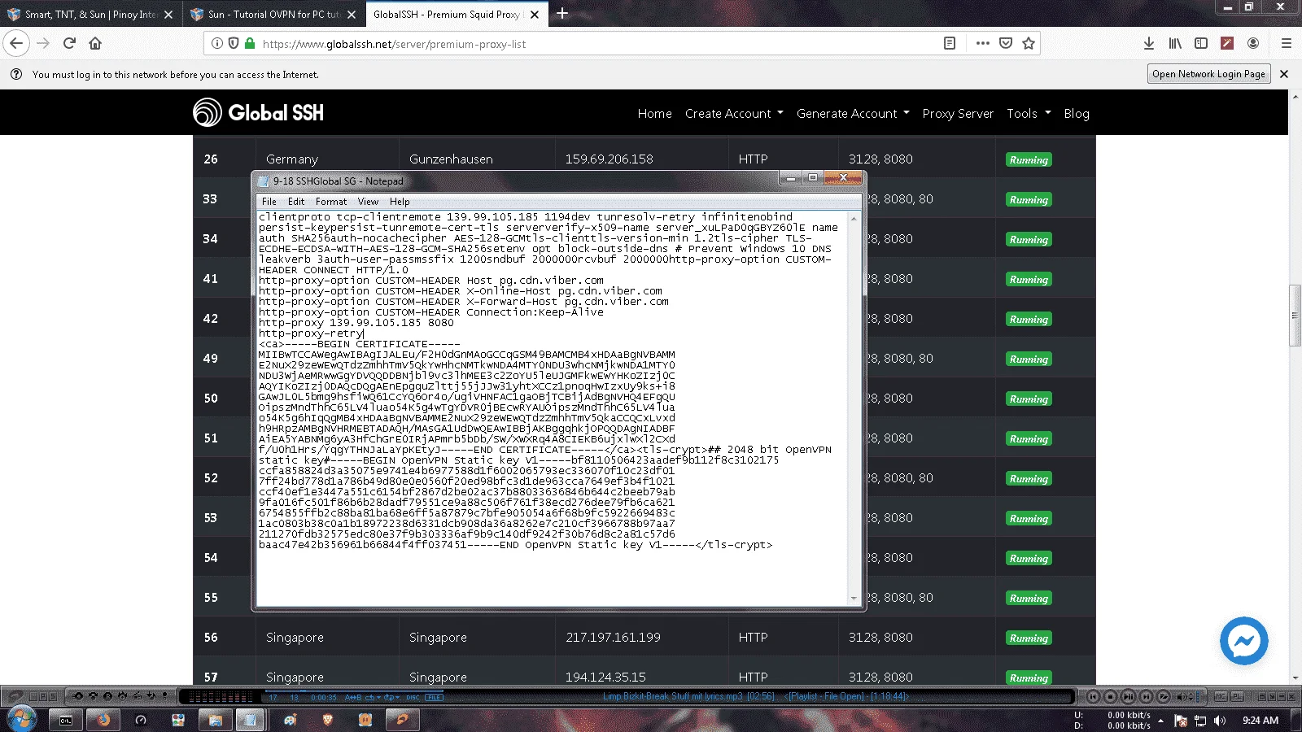Click the Global SSH logo
The height and width of the screenshot is (732, 1302).
[258, 112]
